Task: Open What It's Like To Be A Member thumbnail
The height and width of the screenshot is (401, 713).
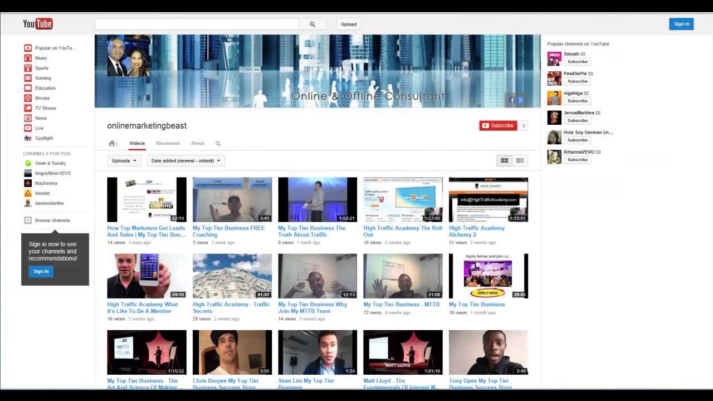Action: point(146,276)
